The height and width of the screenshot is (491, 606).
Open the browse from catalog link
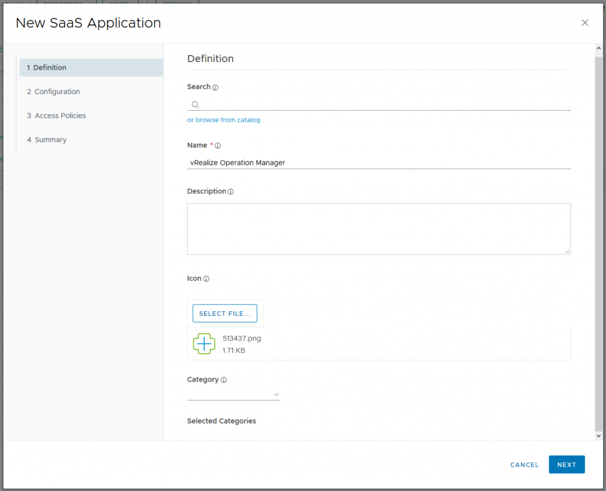click(x=224, y=120)
